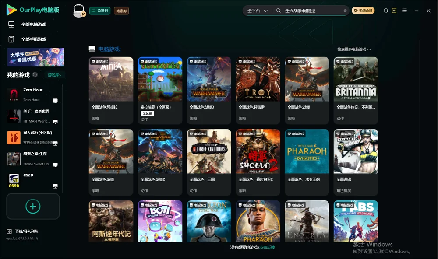Click the yellow mini-window icon in title bar
The height and width of the screenshot is (259, 438).
pyautogui.click(x=394, y=10)
